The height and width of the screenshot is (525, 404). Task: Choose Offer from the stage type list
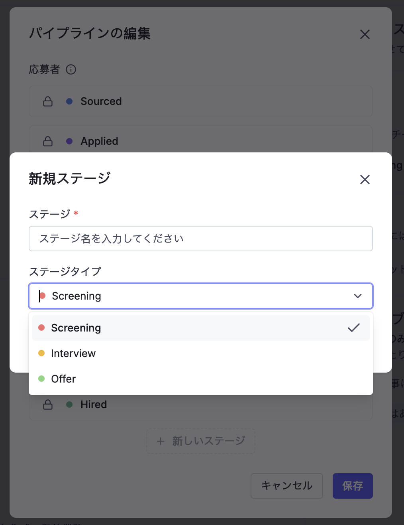click(201, 379)
